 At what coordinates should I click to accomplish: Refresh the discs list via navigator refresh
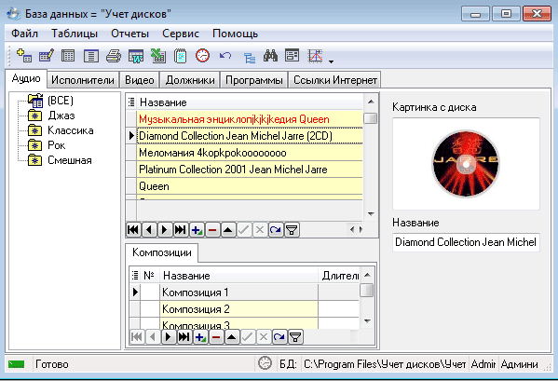(276, 230)
